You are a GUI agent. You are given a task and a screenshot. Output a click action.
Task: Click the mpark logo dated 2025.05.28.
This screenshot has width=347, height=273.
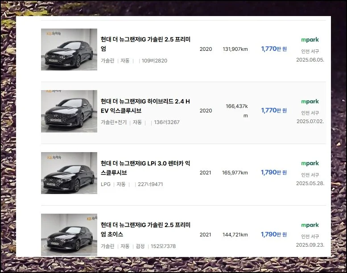[x=310, y=163]
